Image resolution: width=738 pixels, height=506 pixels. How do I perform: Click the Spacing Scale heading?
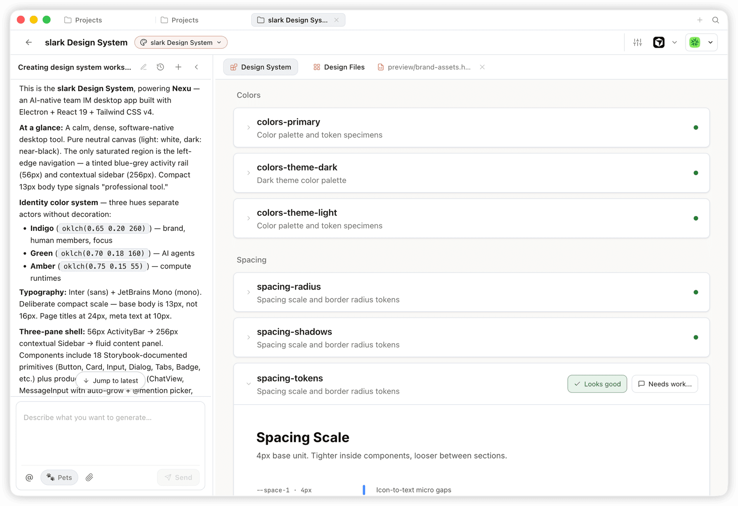[303, 437]
